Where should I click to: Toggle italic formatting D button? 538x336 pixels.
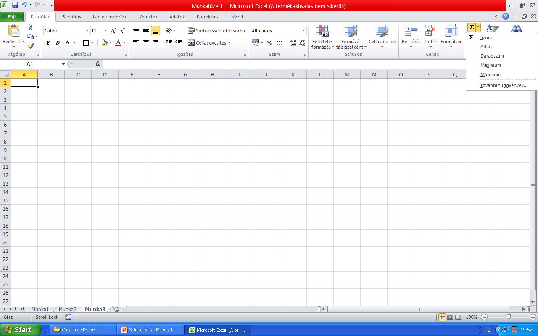58,43
